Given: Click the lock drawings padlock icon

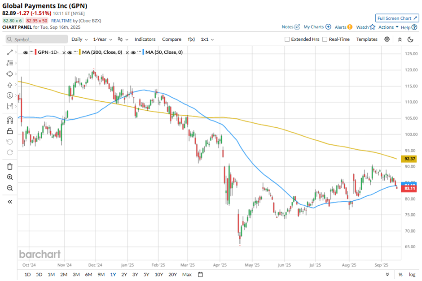Looking at the screenshot, I should 10,131.
